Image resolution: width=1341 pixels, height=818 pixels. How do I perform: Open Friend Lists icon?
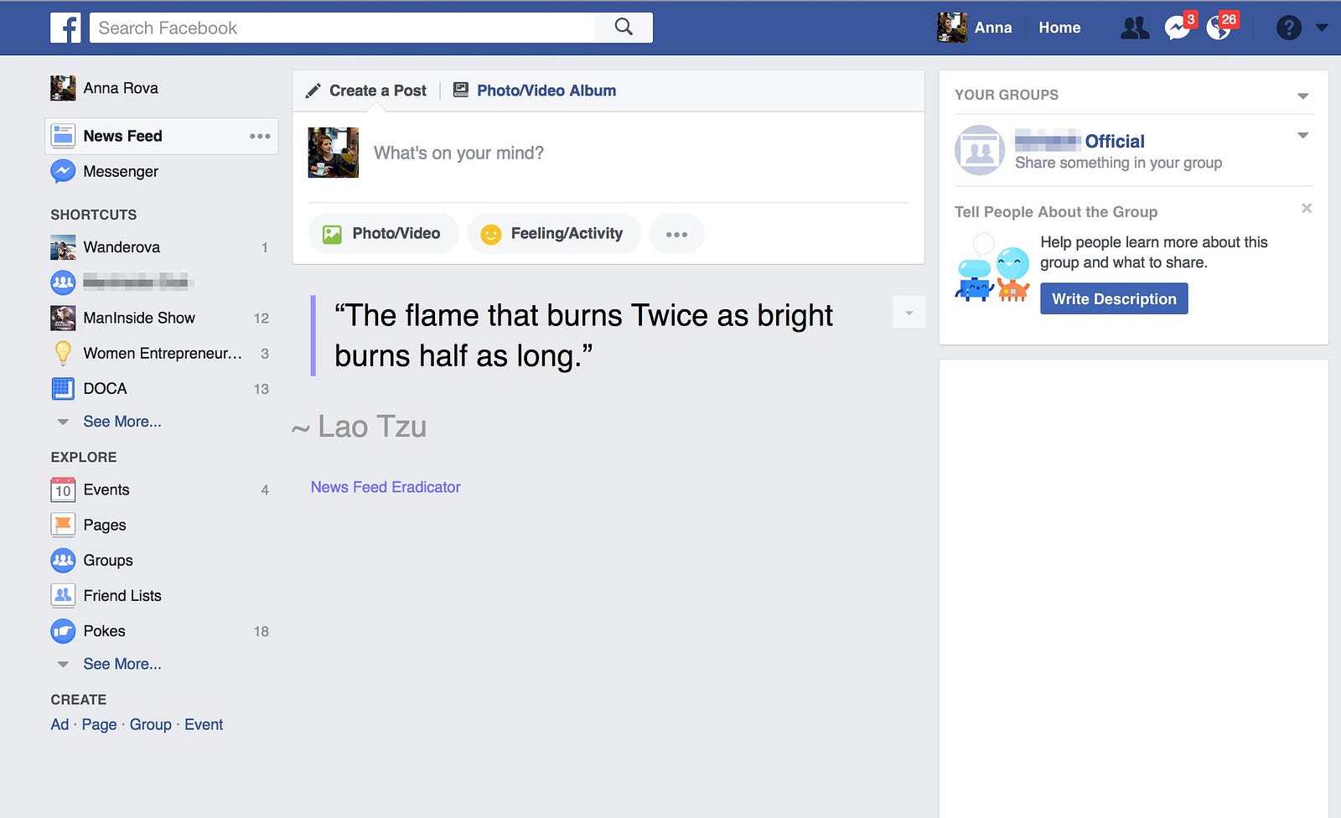click(x=63, y=595)
